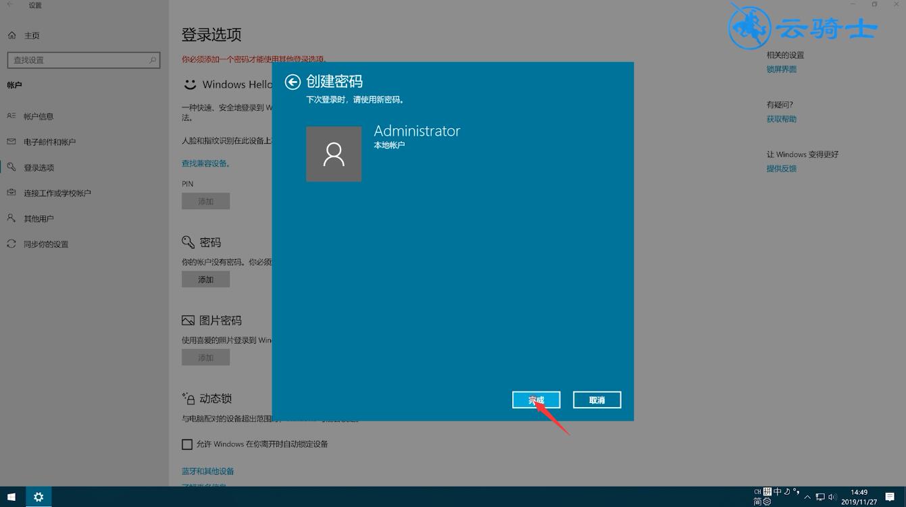This screenshot has width=906, height=507.
Task: Select 登录选项 in the sidebar
Action: point(39,167)
